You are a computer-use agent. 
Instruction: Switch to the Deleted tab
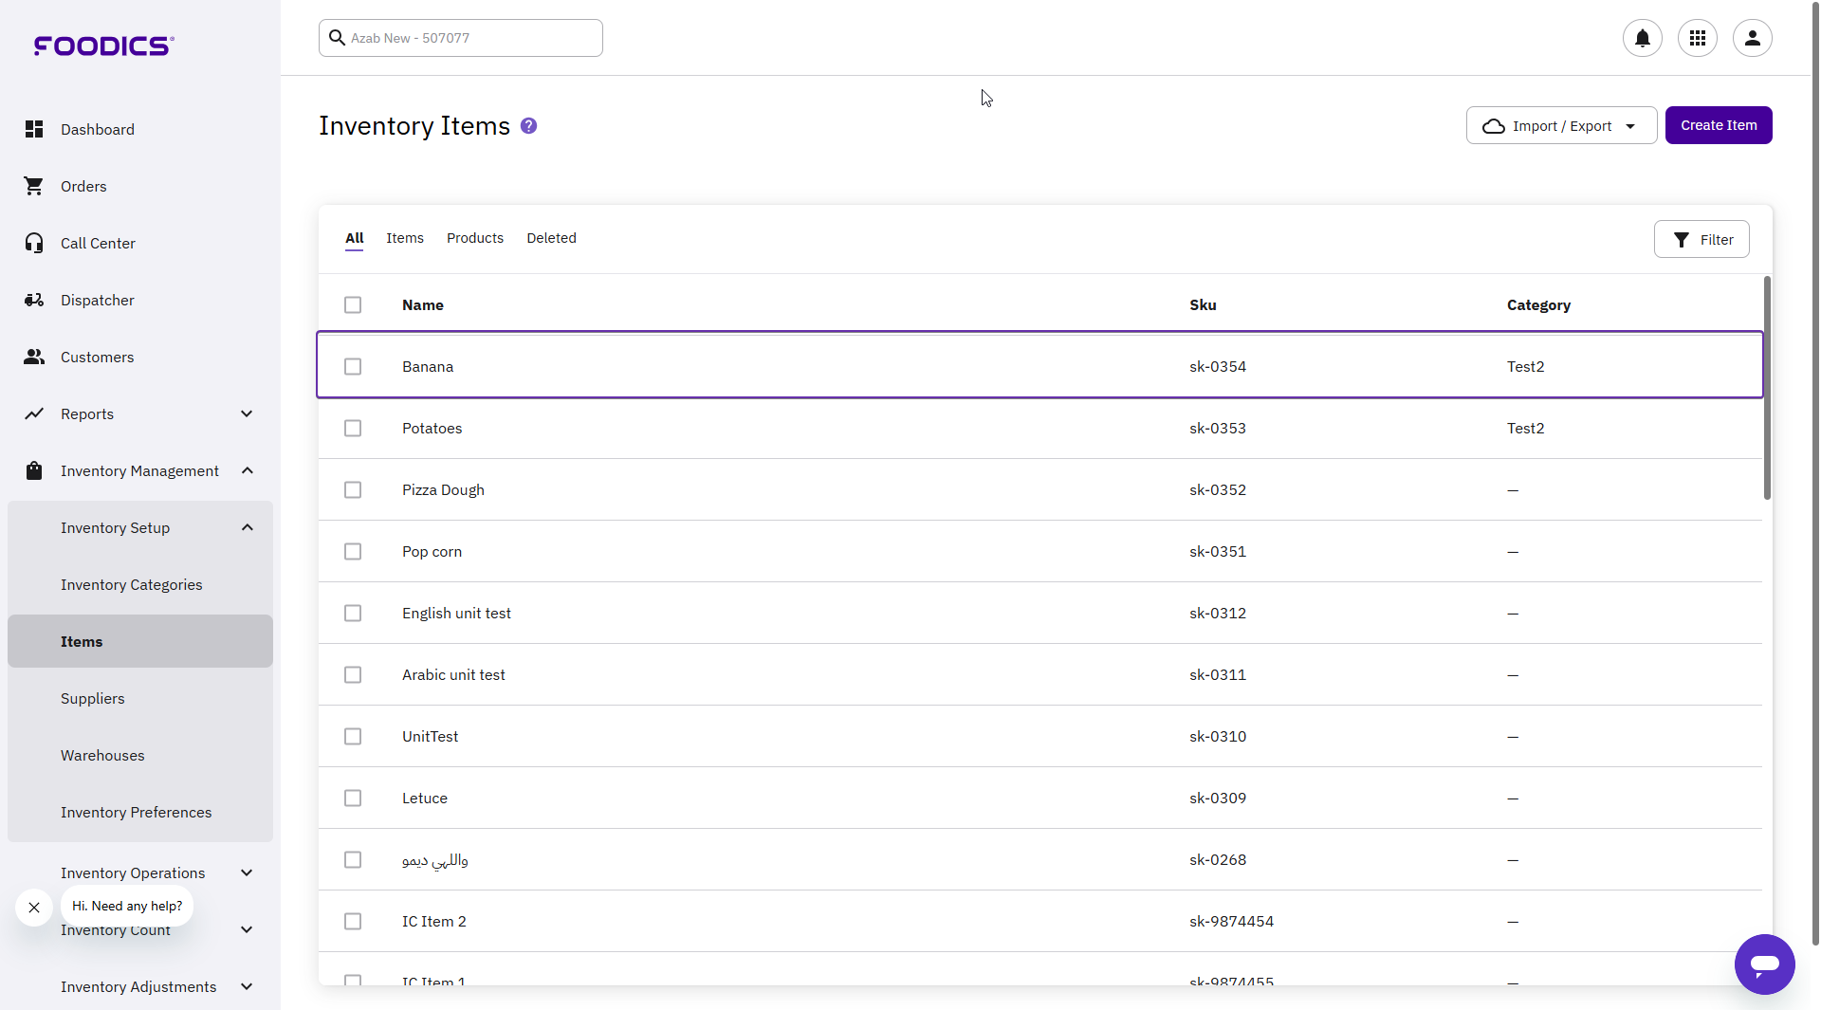click(551, 238)
